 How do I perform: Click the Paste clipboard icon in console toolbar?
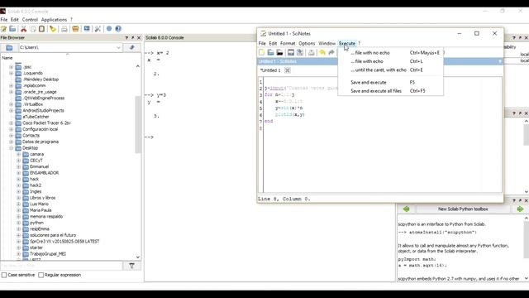coord(41,29)
